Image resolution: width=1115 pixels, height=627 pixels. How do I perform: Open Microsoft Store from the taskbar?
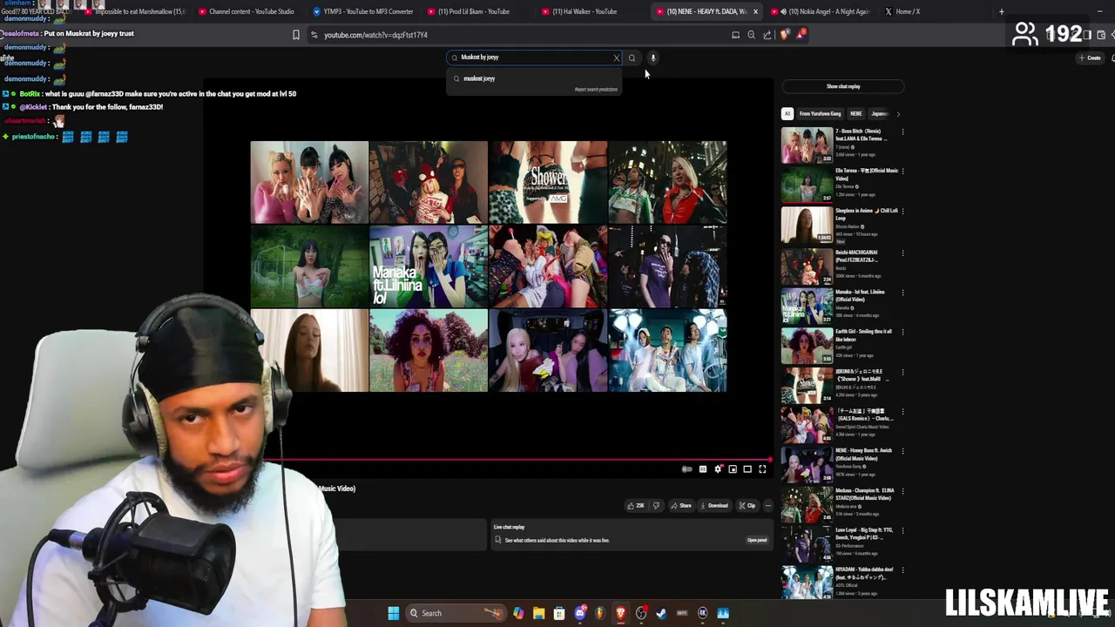[x=559, y=613]
